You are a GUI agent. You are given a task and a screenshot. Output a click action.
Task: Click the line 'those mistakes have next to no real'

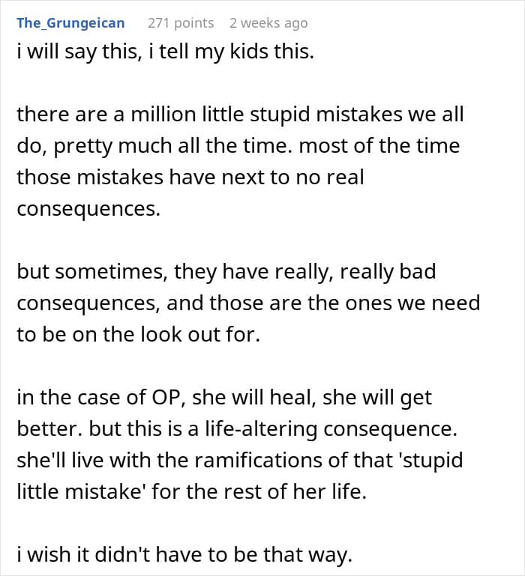tap(190, 177)
